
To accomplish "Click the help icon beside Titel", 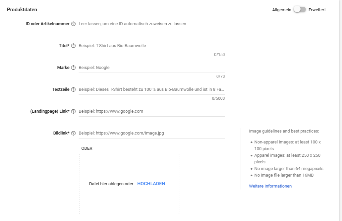I will (73, 46).
